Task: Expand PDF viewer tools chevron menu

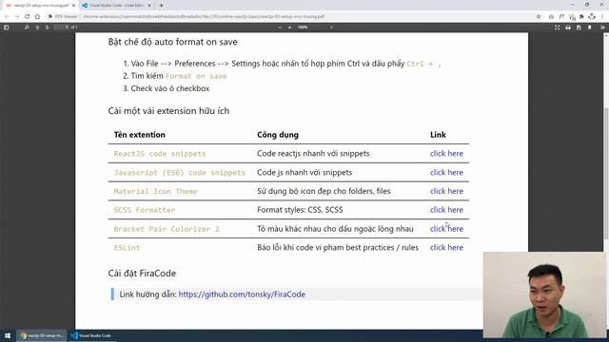Action: (602, 28)
